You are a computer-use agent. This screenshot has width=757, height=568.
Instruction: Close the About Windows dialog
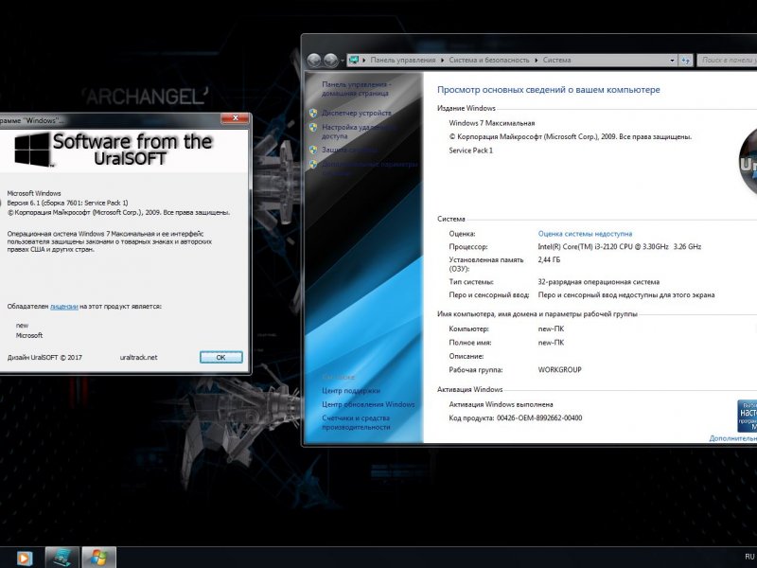236,118
